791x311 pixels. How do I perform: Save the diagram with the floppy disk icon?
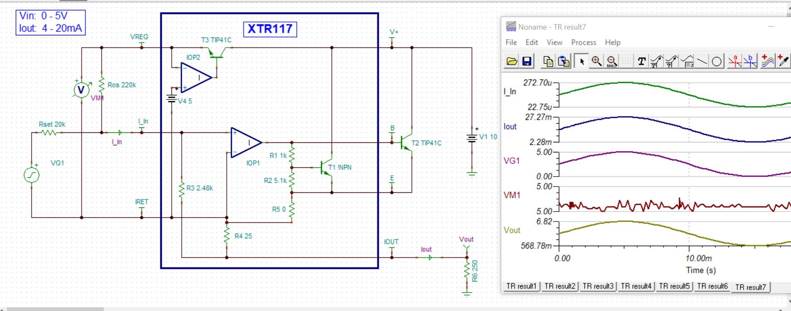tap(527, 62)
